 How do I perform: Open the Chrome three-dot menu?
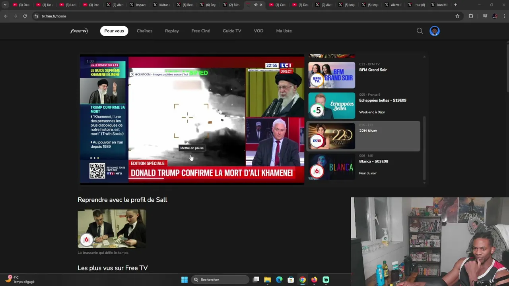click(x=504, y=16)
